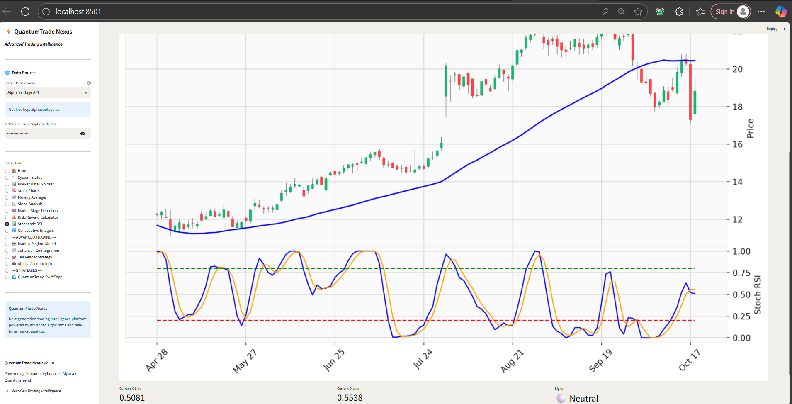Screen dimensions: 792x404
Task: Open Streamlit app kebab menu
Action: [x=785, y=29]
